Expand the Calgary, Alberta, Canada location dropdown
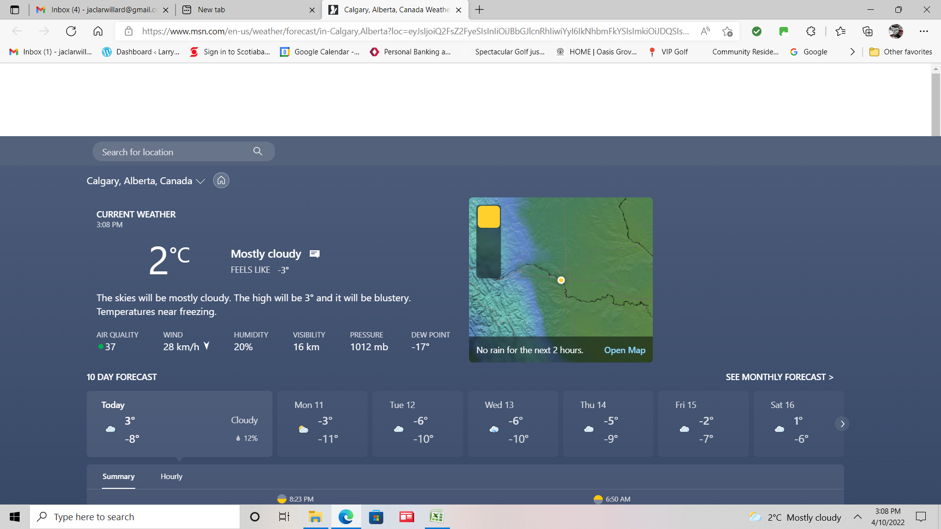The width and height of the screenshot is (941, 529). pyautogui.click(x=200, y=181)
